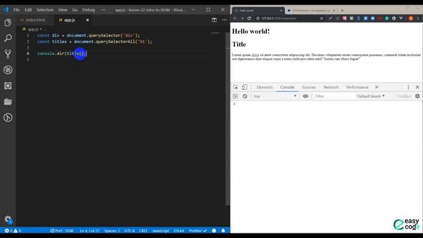Click the ESLint status bar item
The height and width of the screenshot is (238, 423).
pos(179,231)
